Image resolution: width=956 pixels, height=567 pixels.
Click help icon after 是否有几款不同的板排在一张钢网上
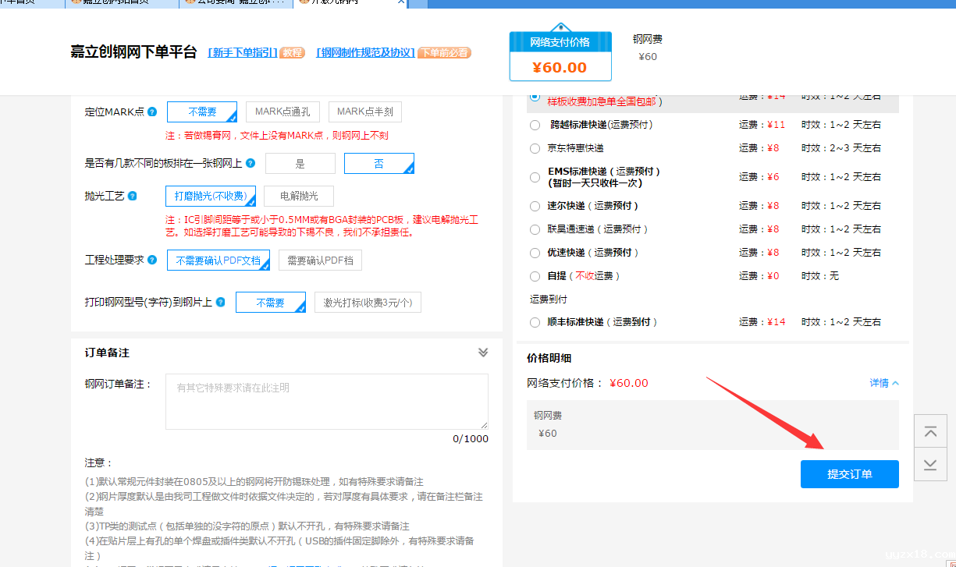tap(251, 163)
